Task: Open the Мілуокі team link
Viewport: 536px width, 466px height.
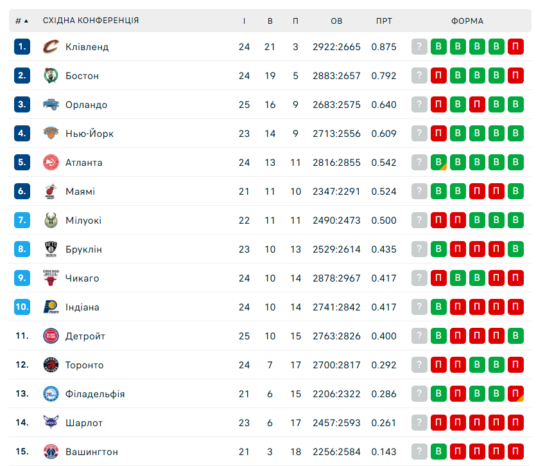Action: point(83,220)
